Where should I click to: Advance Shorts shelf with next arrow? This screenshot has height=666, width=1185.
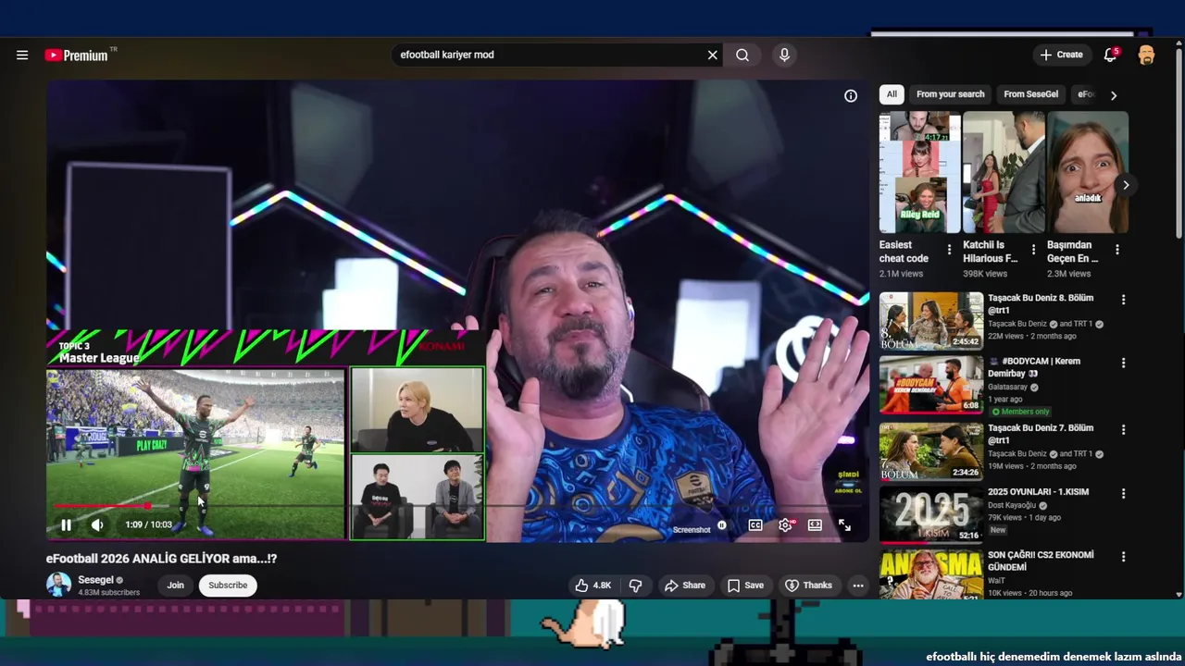pos(1126,185)
